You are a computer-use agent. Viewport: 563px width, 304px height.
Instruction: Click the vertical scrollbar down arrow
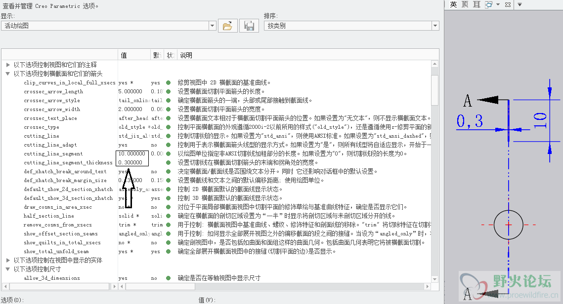point(435,279)
